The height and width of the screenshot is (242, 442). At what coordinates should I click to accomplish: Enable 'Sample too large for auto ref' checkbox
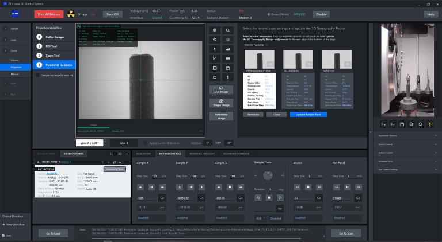(38, 75)
